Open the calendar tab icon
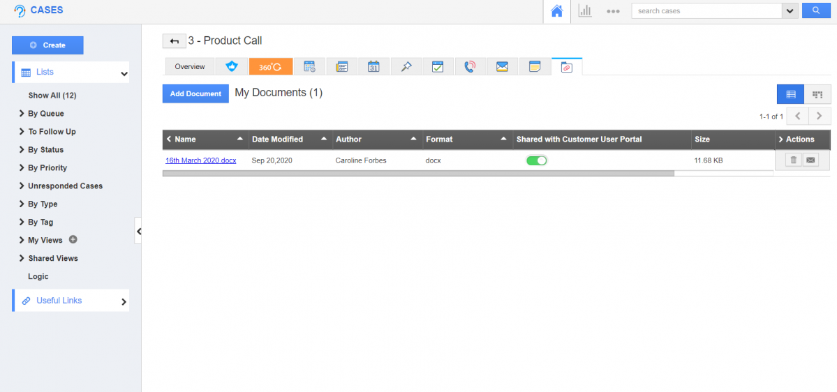Viewport: 837px width, 392px height. tap(373, 67)
